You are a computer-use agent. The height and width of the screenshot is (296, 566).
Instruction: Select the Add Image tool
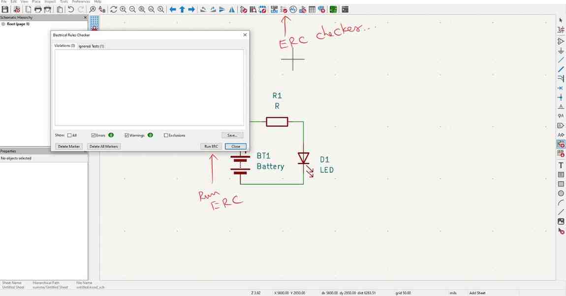point(561,221)
